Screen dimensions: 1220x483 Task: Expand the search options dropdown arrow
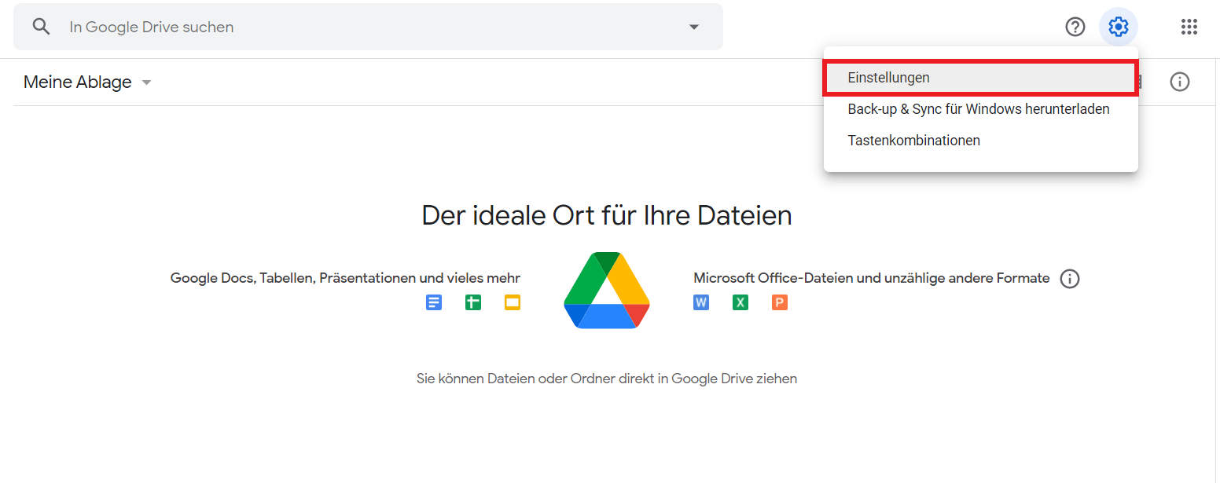point(694,27)
